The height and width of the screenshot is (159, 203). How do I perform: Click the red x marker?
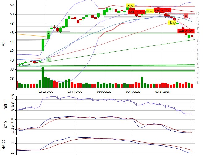click(x=186, y=16)
